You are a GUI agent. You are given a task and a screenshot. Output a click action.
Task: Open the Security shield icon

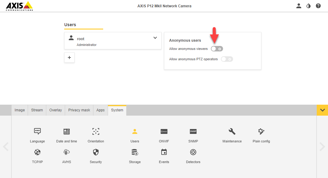coord(96,152)
